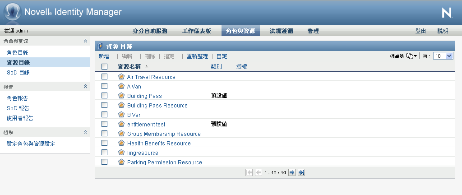Open the rows-per-page dropdown showing 10
This screenshot has width=462, height=195.
[443, 56]
